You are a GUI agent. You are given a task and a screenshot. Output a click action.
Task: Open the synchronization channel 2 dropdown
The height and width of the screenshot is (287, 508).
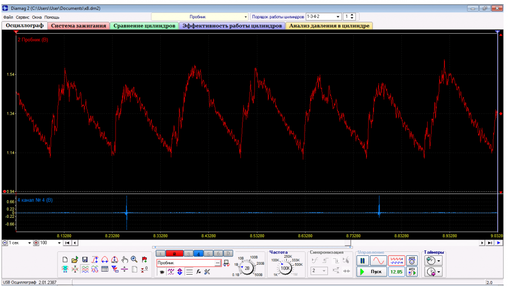pyautogui.click(x=319, y=271)
